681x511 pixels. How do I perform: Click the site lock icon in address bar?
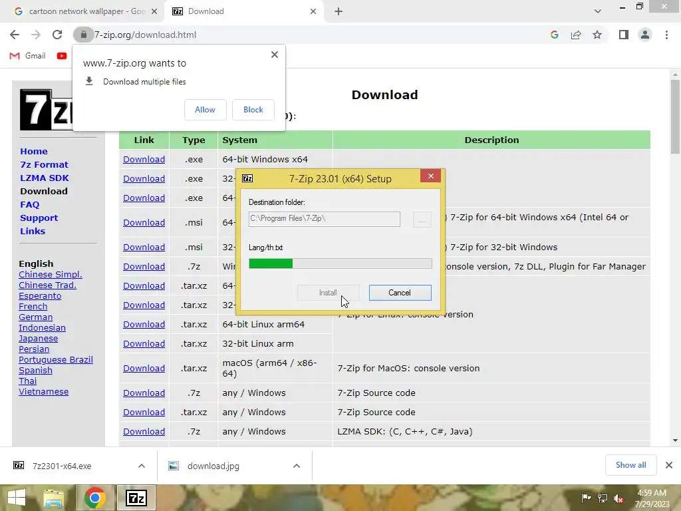(83, 35)
